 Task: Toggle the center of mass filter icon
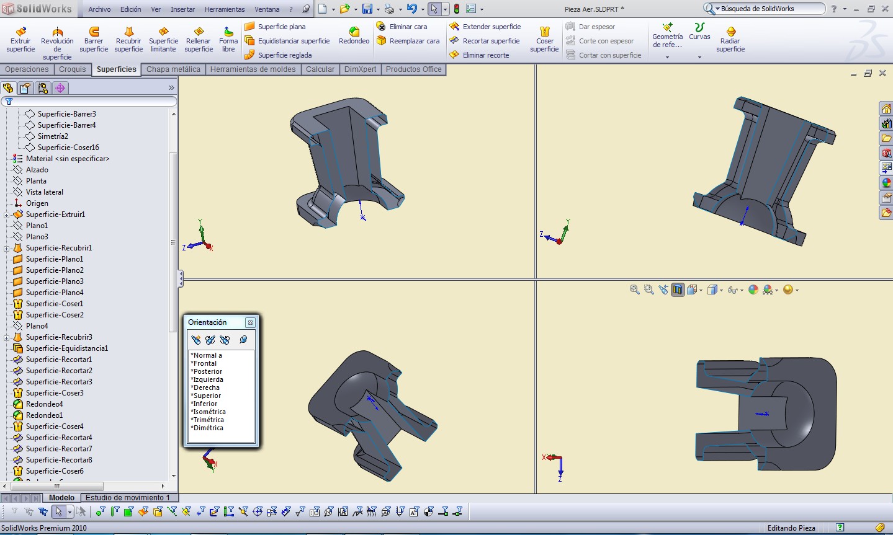428,511
